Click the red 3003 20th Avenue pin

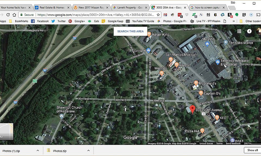[x=192, y=109]
